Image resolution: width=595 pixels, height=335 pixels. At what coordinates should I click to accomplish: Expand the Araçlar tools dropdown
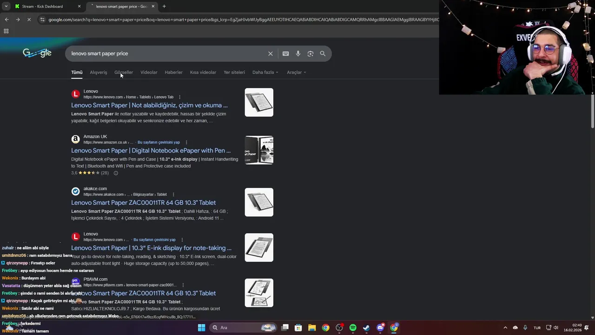click(296, 72)
